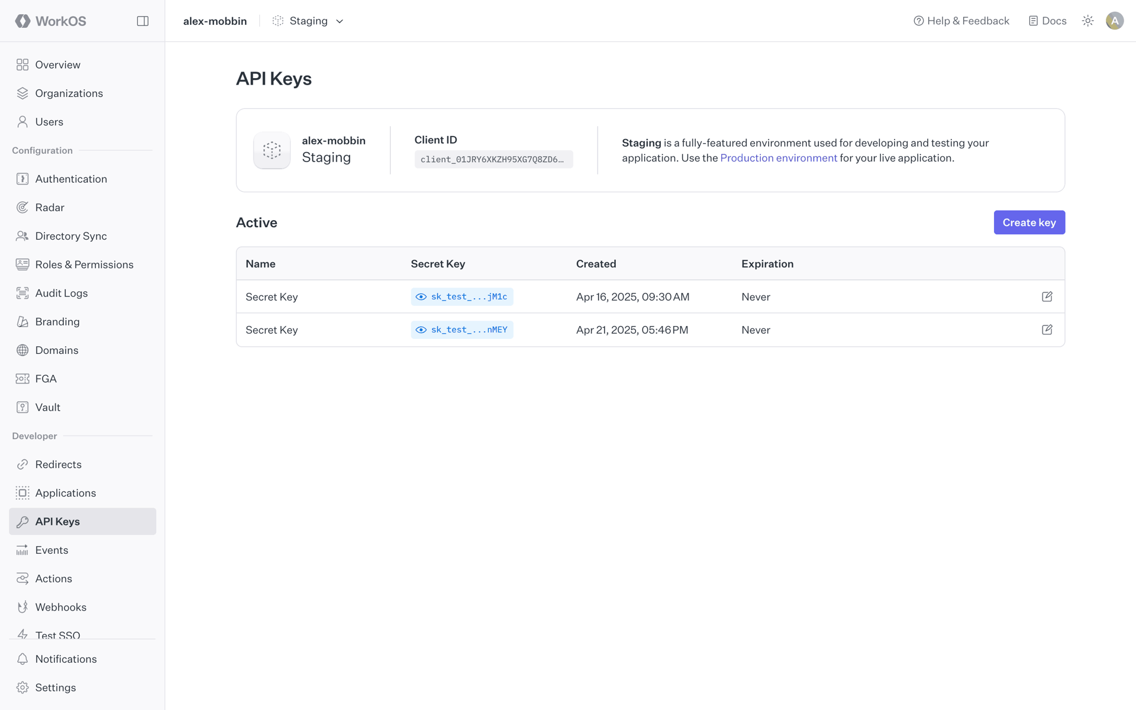
Task: Open Notifications bell icon
Action: click(22, 659)
